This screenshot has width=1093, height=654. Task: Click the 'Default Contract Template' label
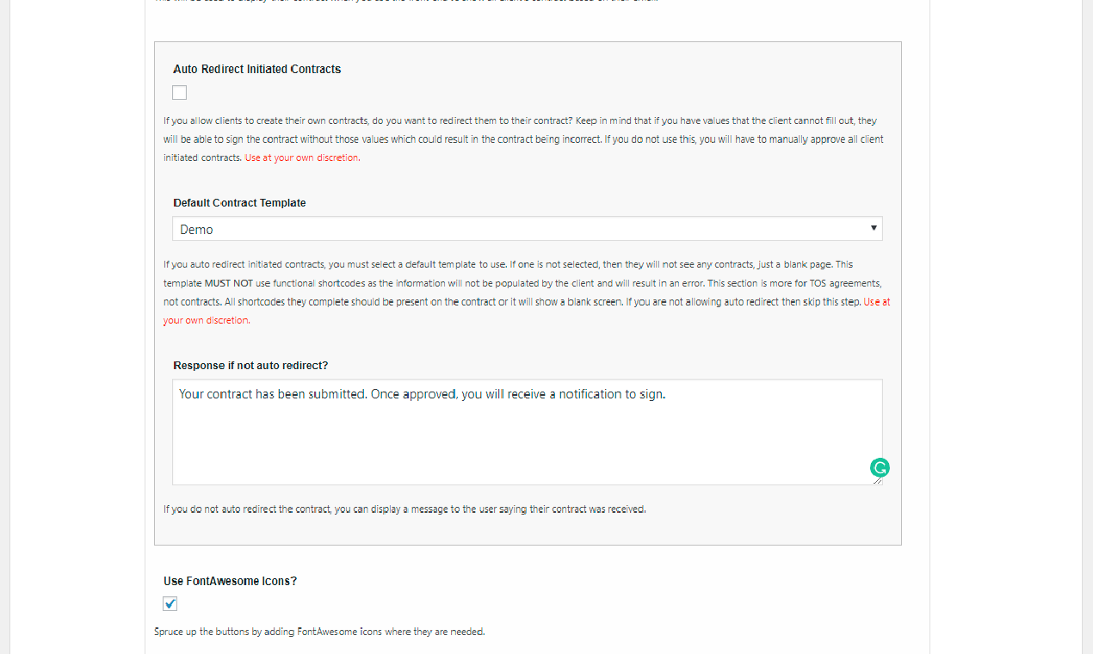point(239,202)
